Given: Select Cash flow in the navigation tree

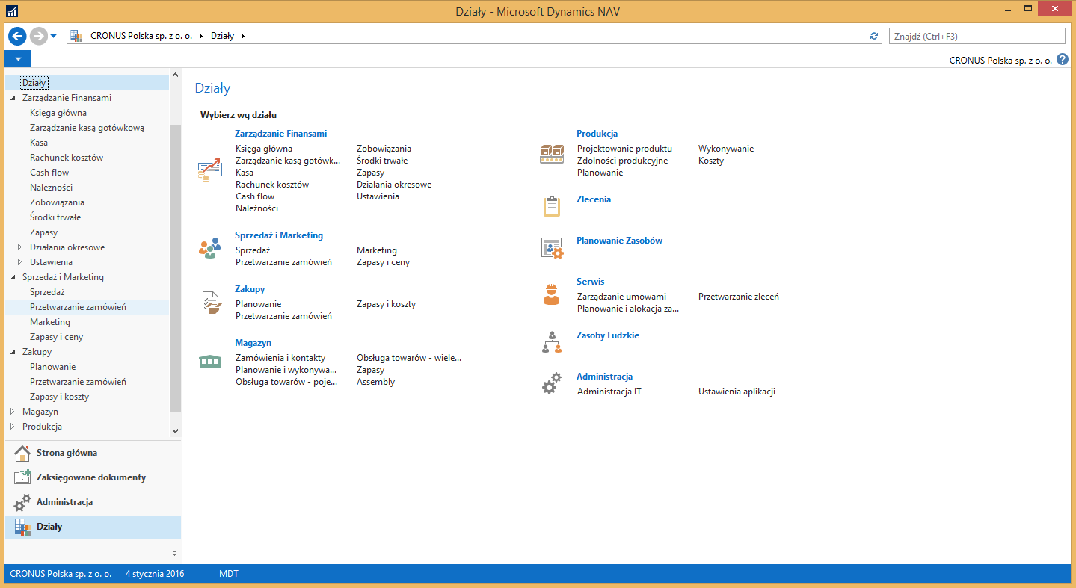Looking at the screenshot, I should tap(49, 173).
